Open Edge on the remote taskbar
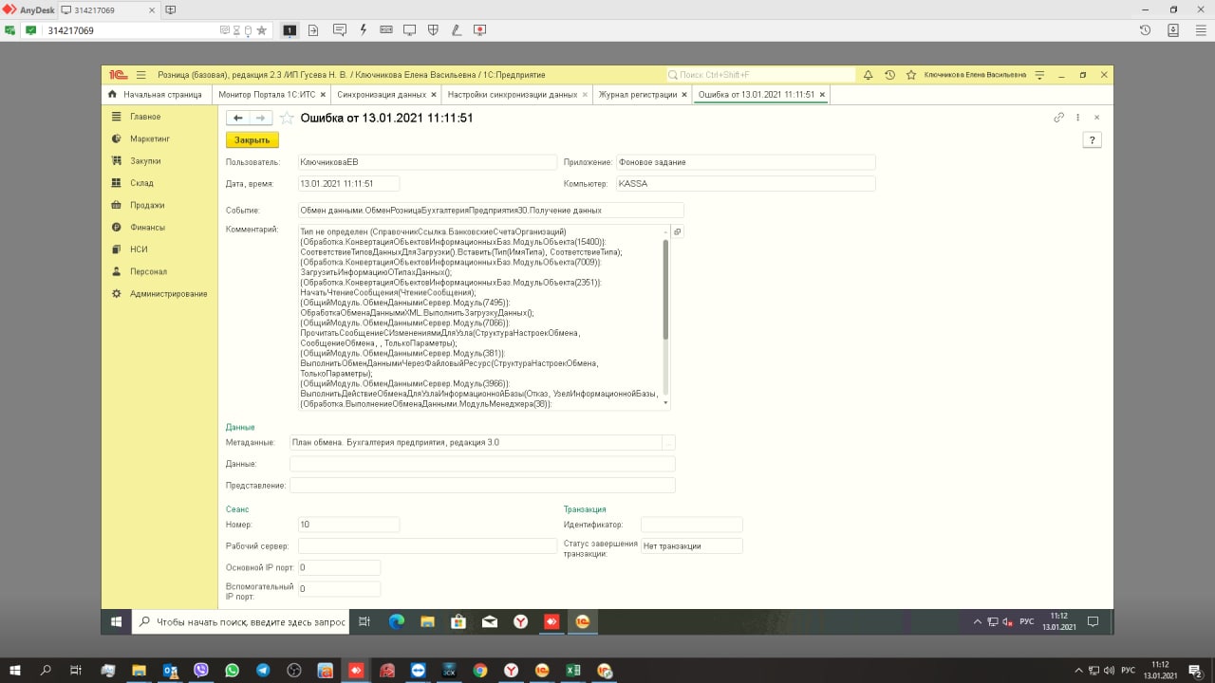1215x683 pixels. point(397,622)
